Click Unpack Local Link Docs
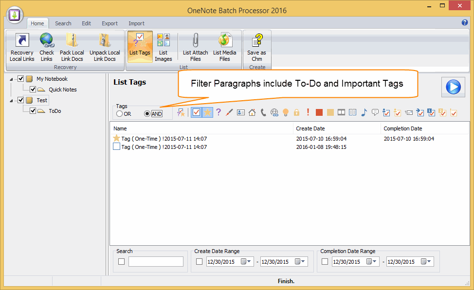 (105, 48)
